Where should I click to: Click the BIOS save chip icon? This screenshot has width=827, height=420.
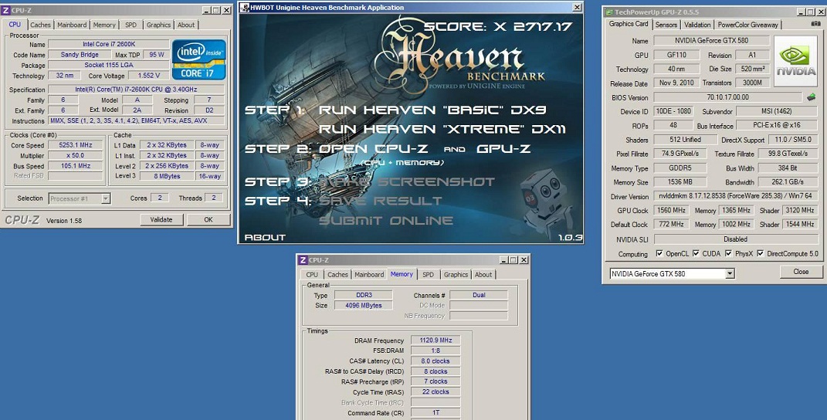811,97
